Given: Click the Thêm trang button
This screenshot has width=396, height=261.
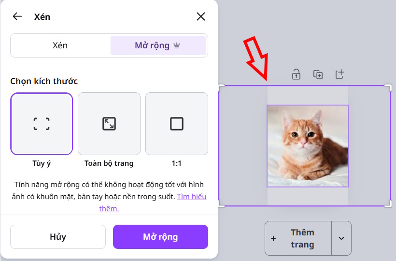Looking at the screenshot, I should (298, 238).
